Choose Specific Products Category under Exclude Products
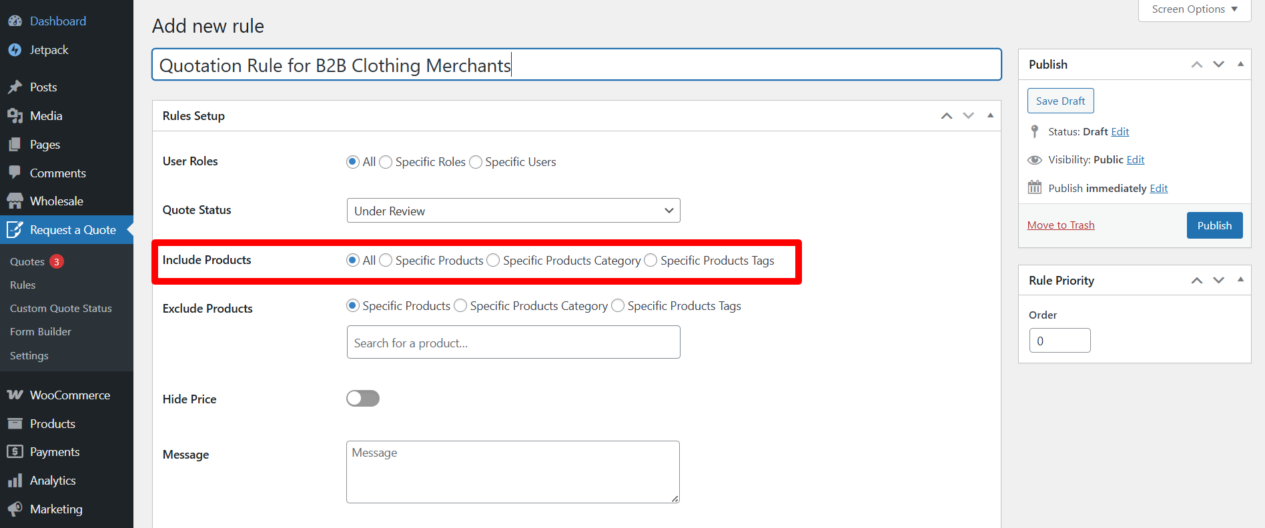The image size is (1265, 528). coord(460,305)
